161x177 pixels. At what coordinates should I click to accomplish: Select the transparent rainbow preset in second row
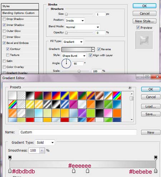(x=13, y=104)
